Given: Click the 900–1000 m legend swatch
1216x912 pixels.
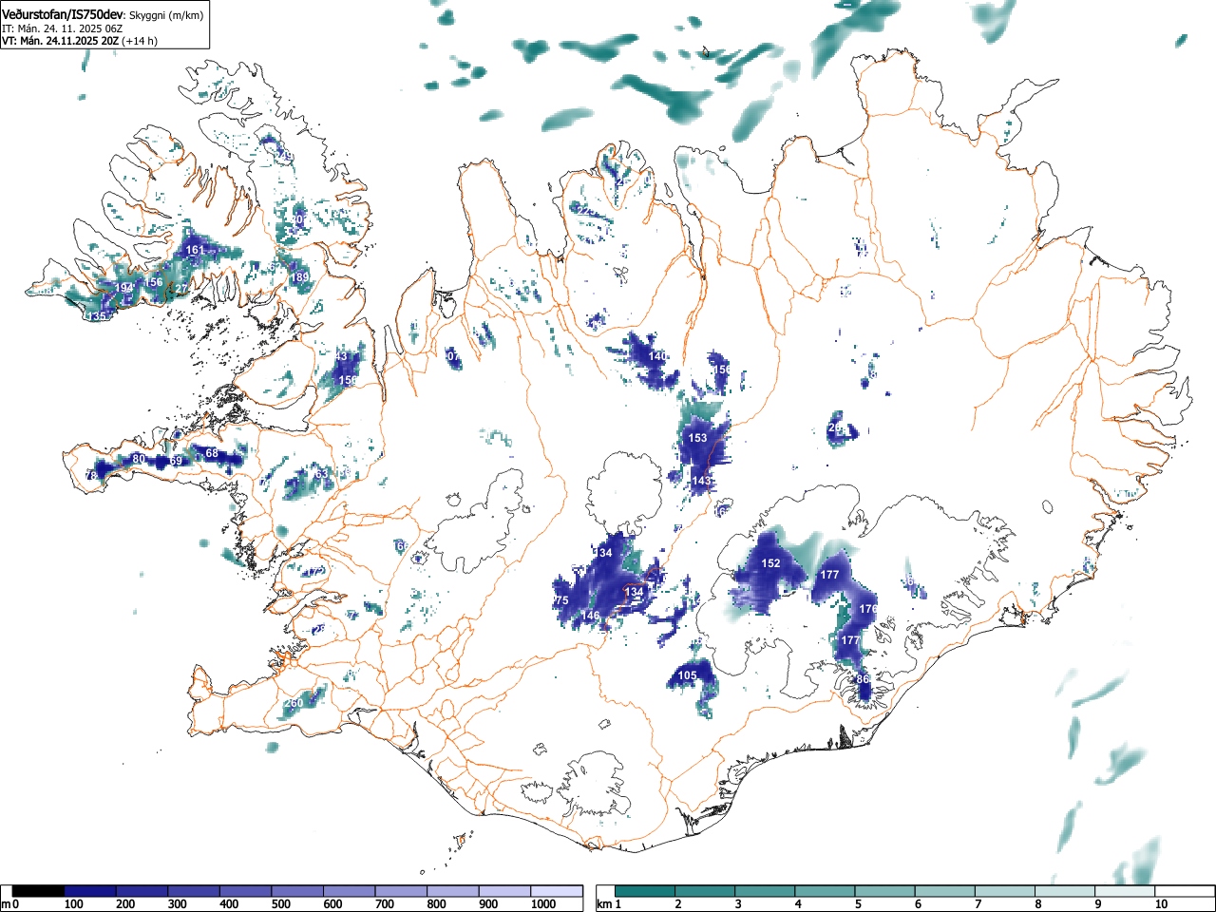Looking at the screenshot, I should tap(504, 891).
